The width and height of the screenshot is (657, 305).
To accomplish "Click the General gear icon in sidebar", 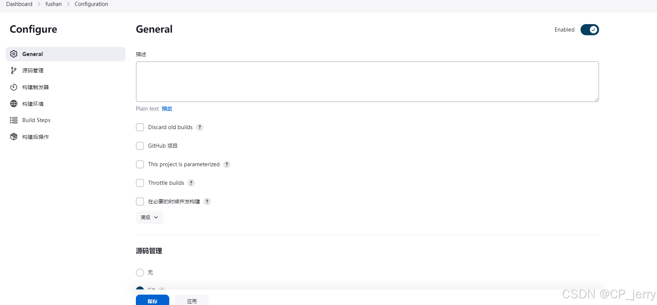I will tap(14, 54).
